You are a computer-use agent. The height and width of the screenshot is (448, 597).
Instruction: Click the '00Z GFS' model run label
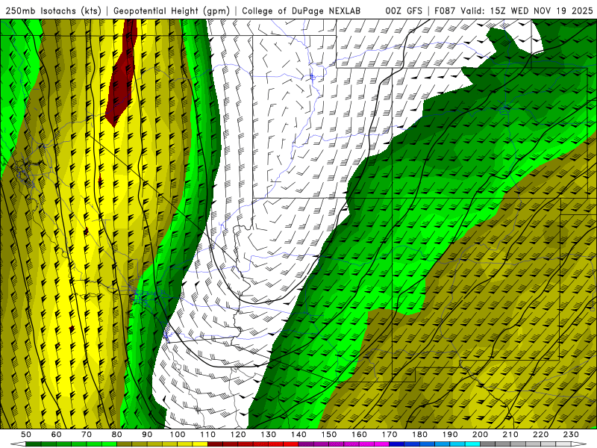click(x=404, y=11)
